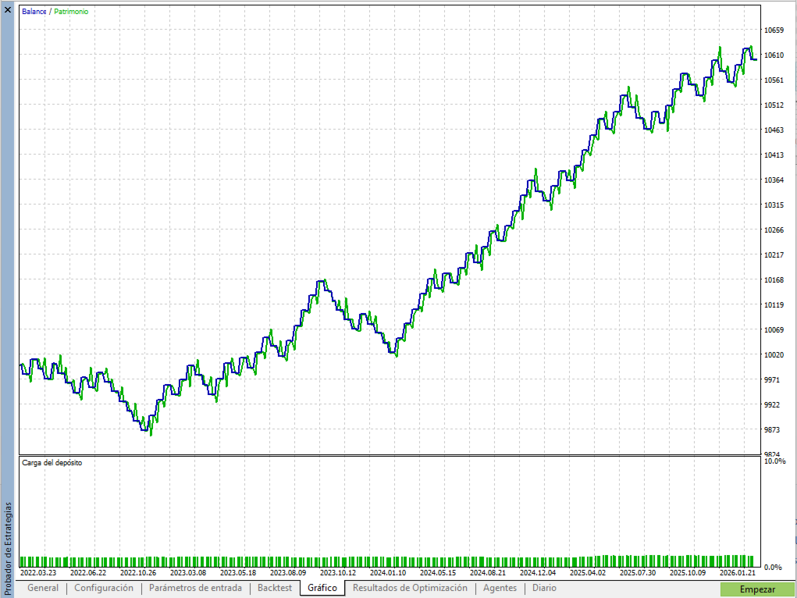Click the 10561 price axis value
Image resolution: width=797 pixels, height=598 pixels.
coord(774,80)
